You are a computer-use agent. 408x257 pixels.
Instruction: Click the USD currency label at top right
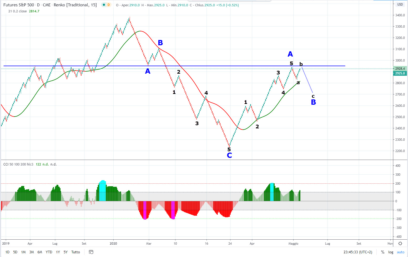[x=400, y=4]
